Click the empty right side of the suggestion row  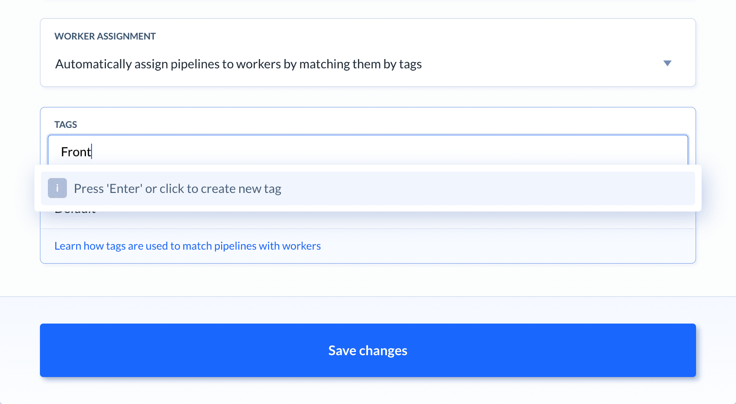point(511,188)
